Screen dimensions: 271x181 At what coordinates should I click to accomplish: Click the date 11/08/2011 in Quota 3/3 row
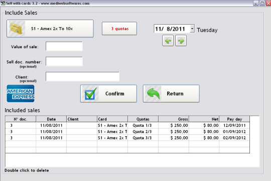pyautogui.click(x=51, y=138)
